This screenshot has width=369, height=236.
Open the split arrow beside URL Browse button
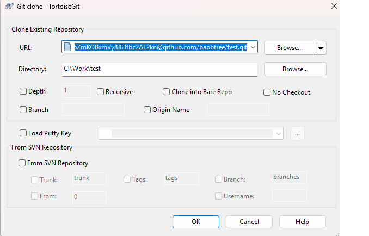coord(321,48)
